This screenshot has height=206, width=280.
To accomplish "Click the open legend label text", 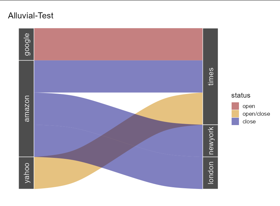I will pyautogui.click(x=249, y=106).
